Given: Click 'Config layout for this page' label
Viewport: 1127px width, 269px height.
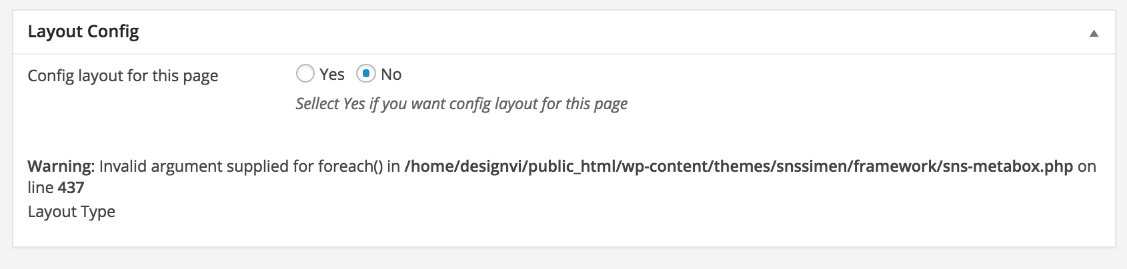Looking at the screenshot, I should click(123, 76).
